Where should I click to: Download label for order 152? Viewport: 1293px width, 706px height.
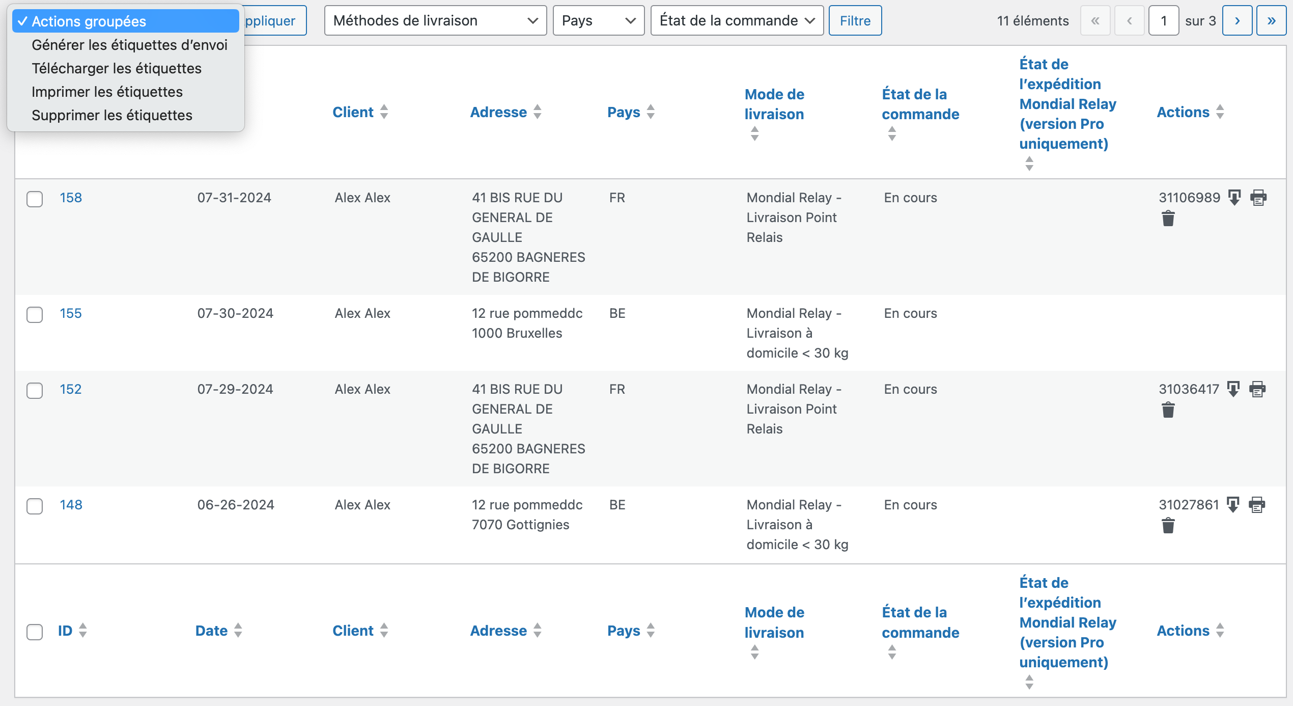(1233, 389)
